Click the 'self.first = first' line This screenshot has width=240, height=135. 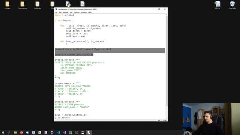pos(78,31)
